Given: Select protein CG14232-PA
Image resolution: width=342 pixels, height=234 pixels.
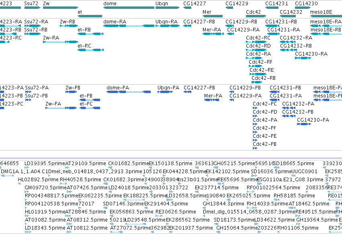Looking at the screenshot, I should click(289, 108).
